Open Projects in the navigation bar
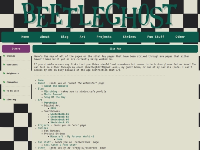 coord(104,37)
